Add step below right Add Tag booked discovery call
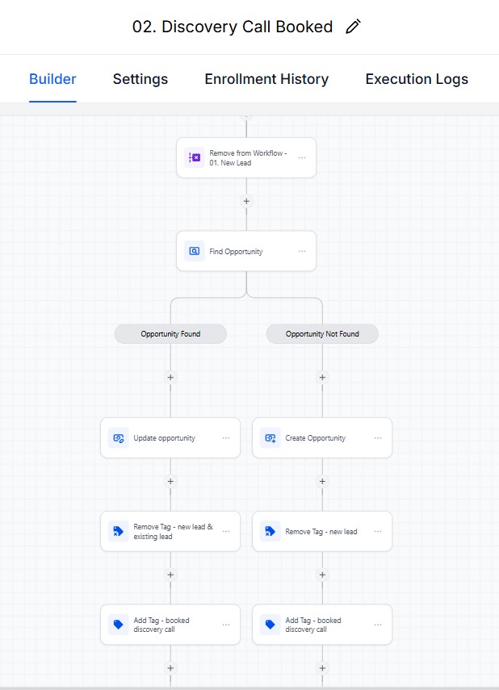The image size is (499, 690). pos(322,668)
